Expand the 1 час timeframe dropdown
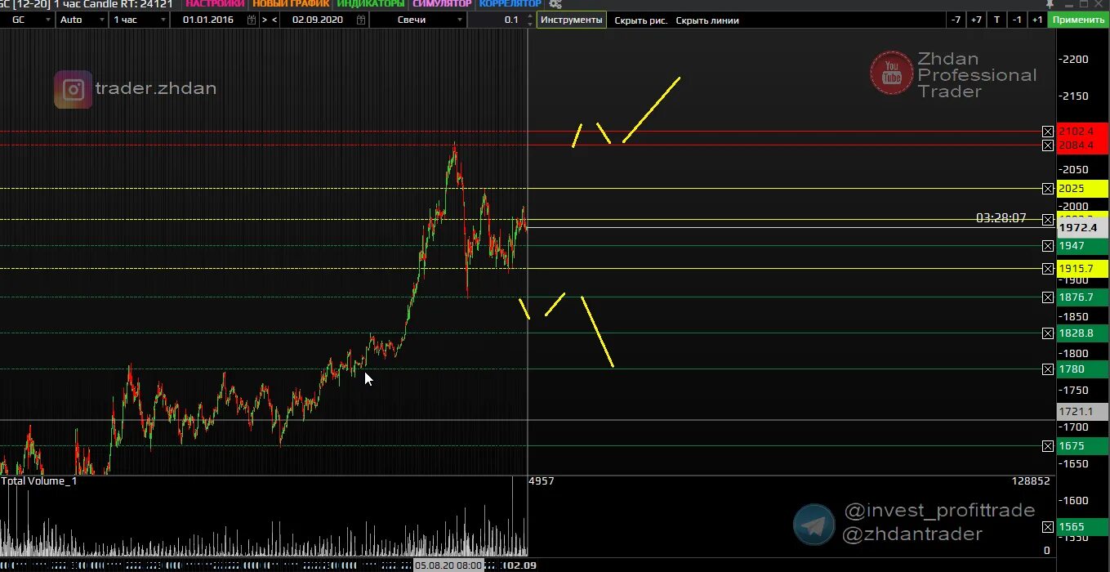This screenshot has width=1110, height=572. click(x=163, y=20)
